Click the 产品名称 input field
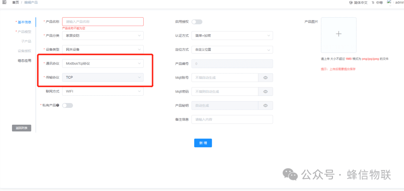Screen dimensions: 404x191 point(103,22)
